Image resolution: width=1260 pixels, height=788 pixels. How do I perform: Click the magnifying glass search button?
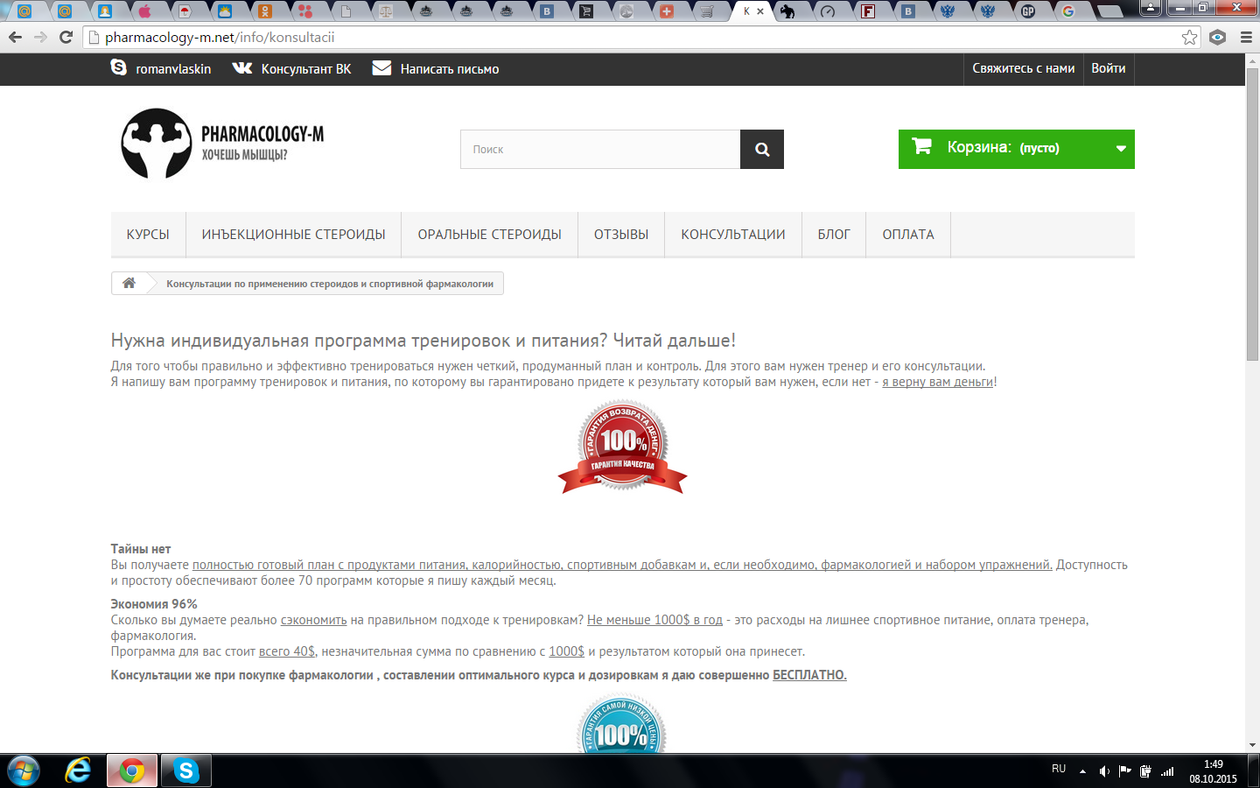coord(761,150)
